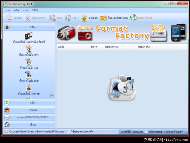Click the WPS Office globe icon
The image size is (190, 143).
pos(134,18)
